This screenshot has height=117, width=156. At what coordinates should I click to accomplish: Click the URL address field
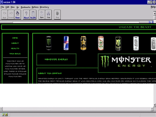click(76, 22)
